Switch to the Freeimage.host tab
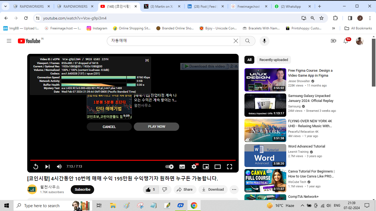 [250, 6]
